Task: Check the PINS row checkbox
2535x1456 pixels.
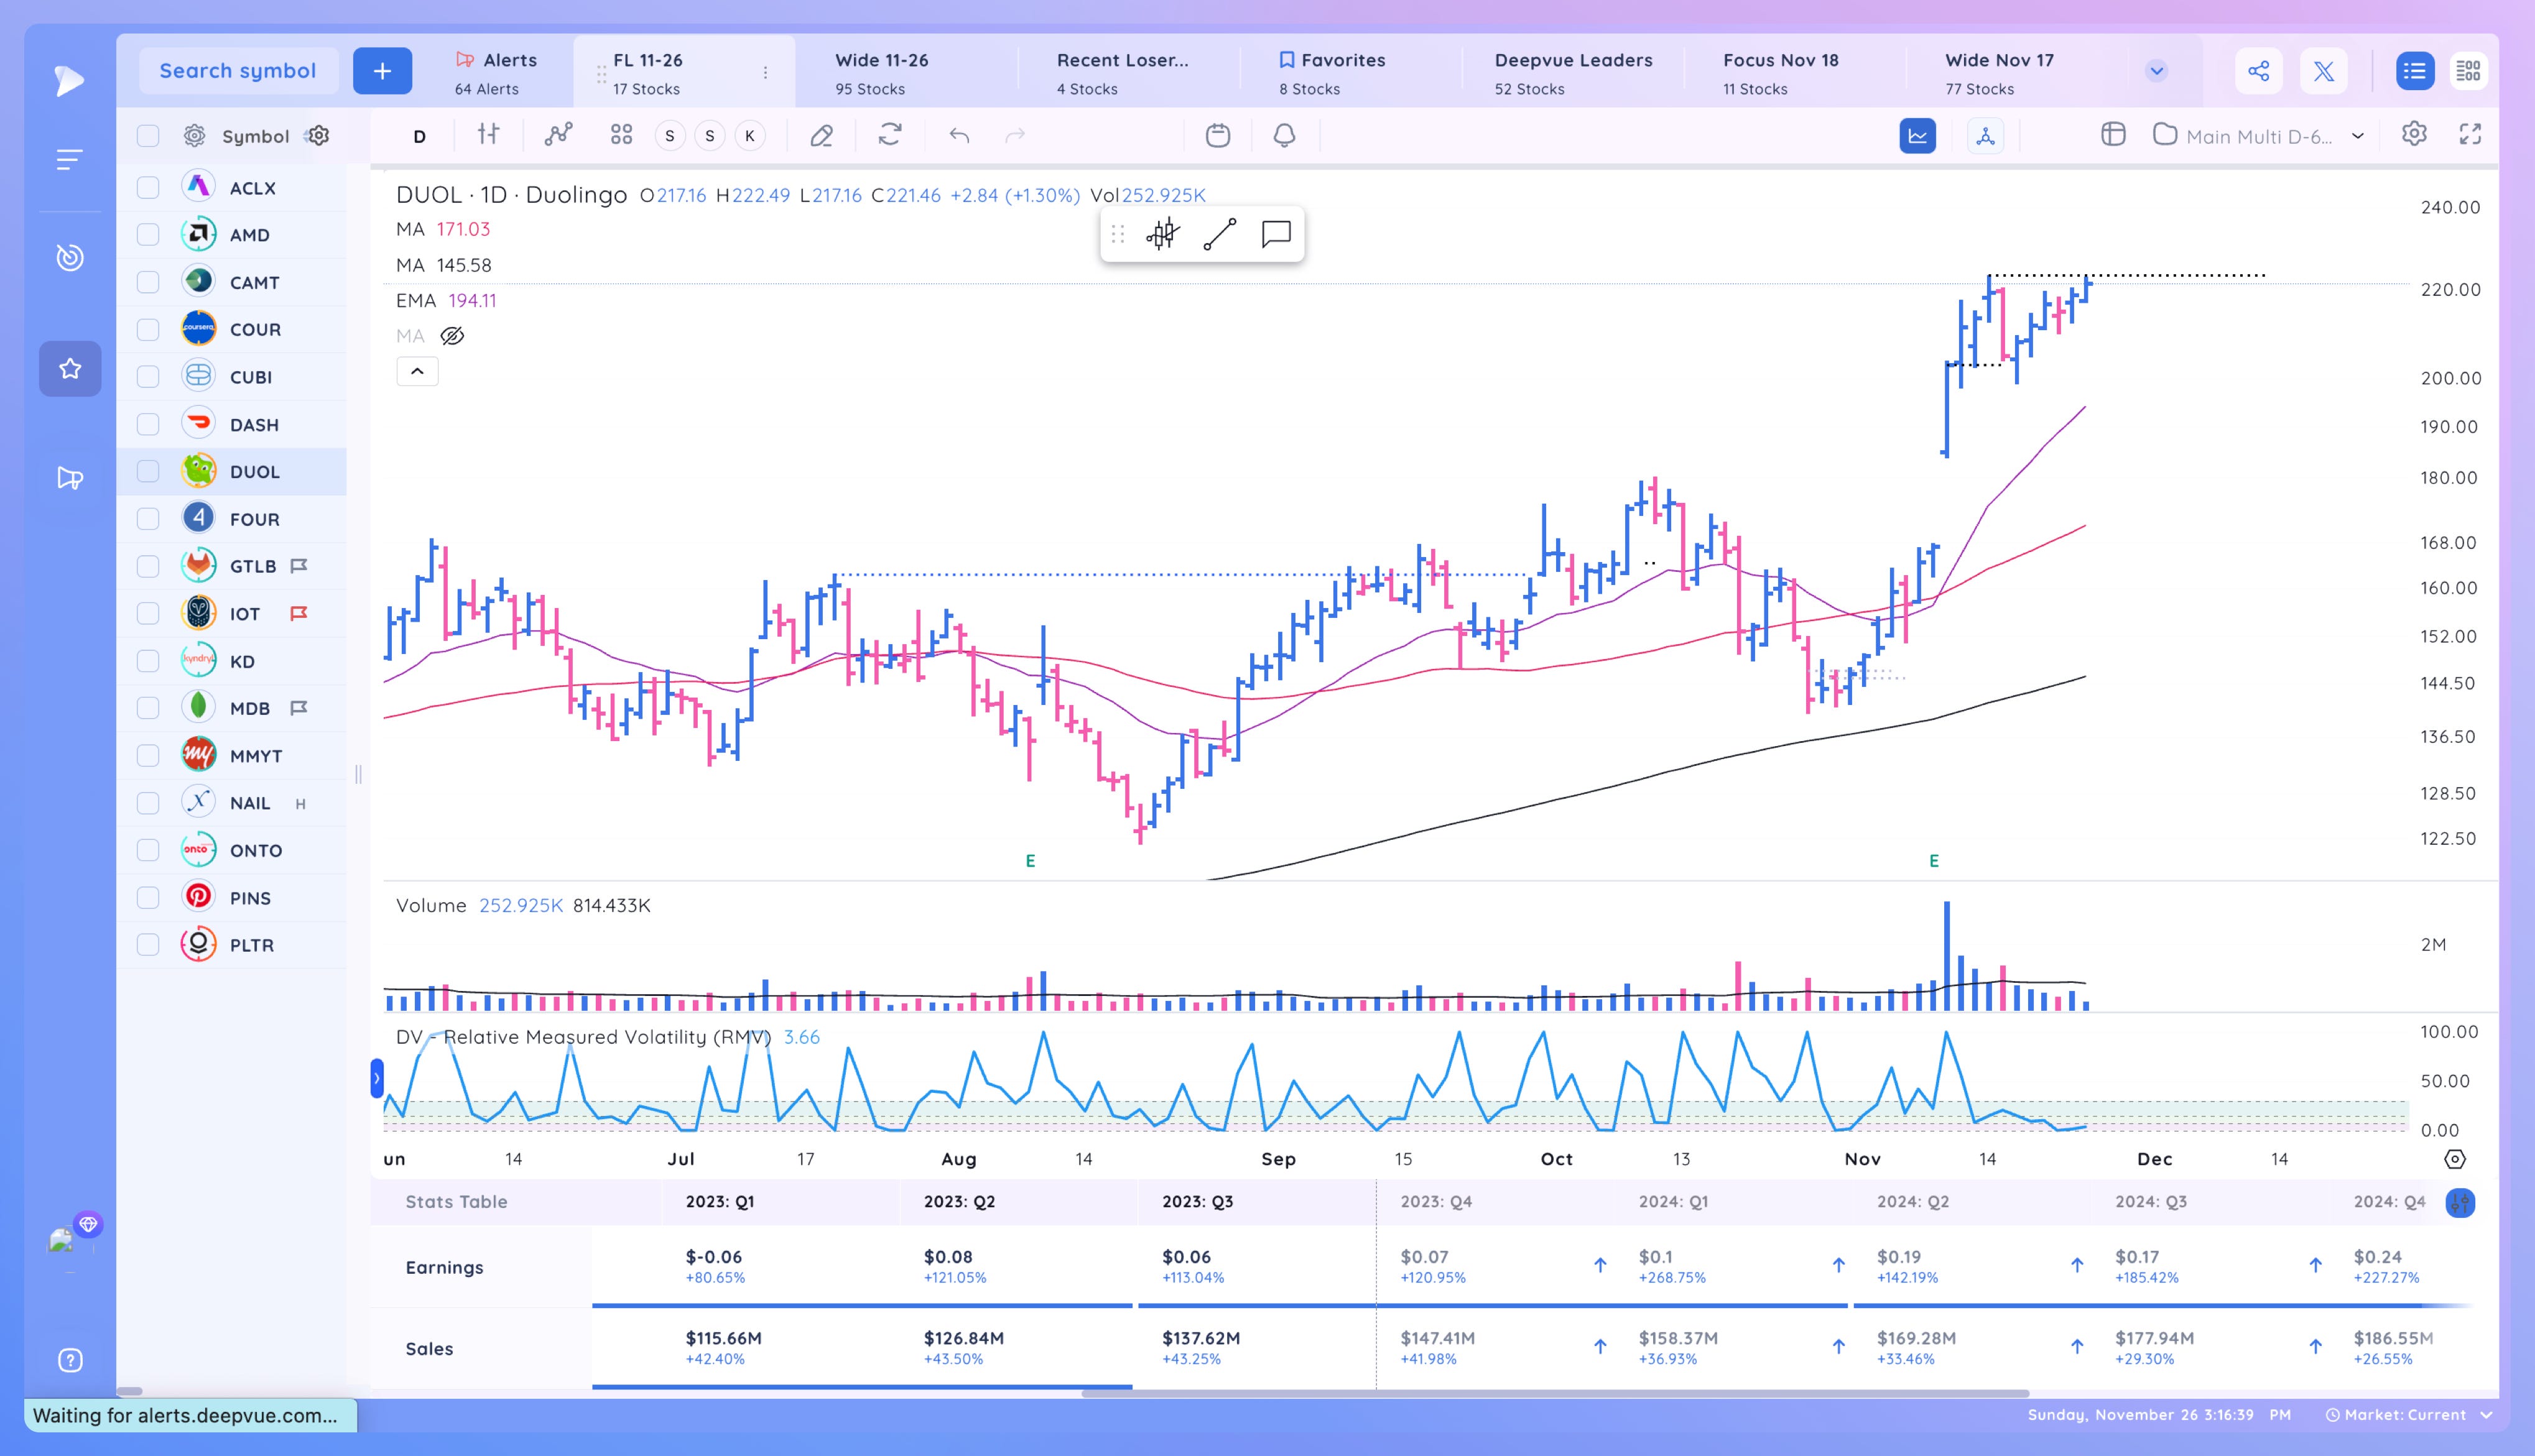Action: (148, 898)
